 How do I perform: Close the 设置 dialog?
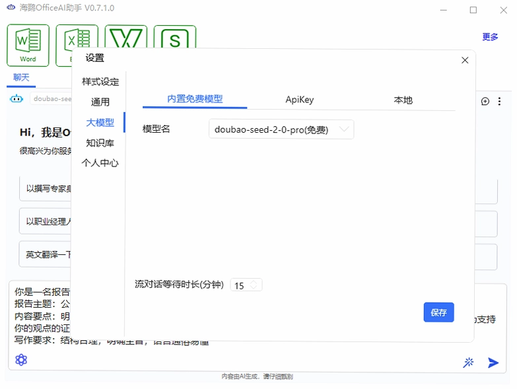pos(465,60)
